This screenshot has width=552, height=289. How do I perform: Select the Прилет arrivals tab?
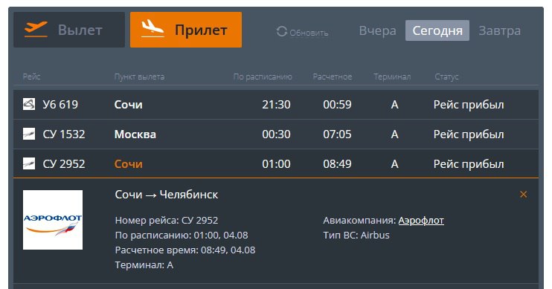[186, 30]
